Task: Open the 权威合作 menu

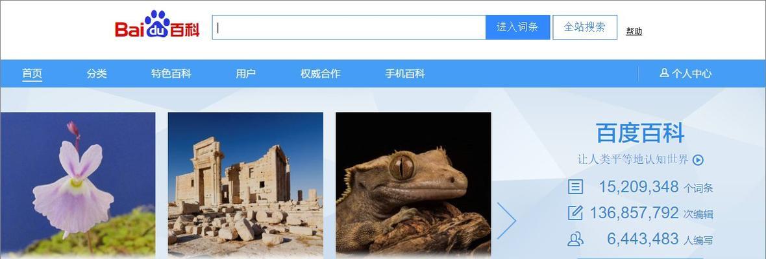Action: (321, 74)
